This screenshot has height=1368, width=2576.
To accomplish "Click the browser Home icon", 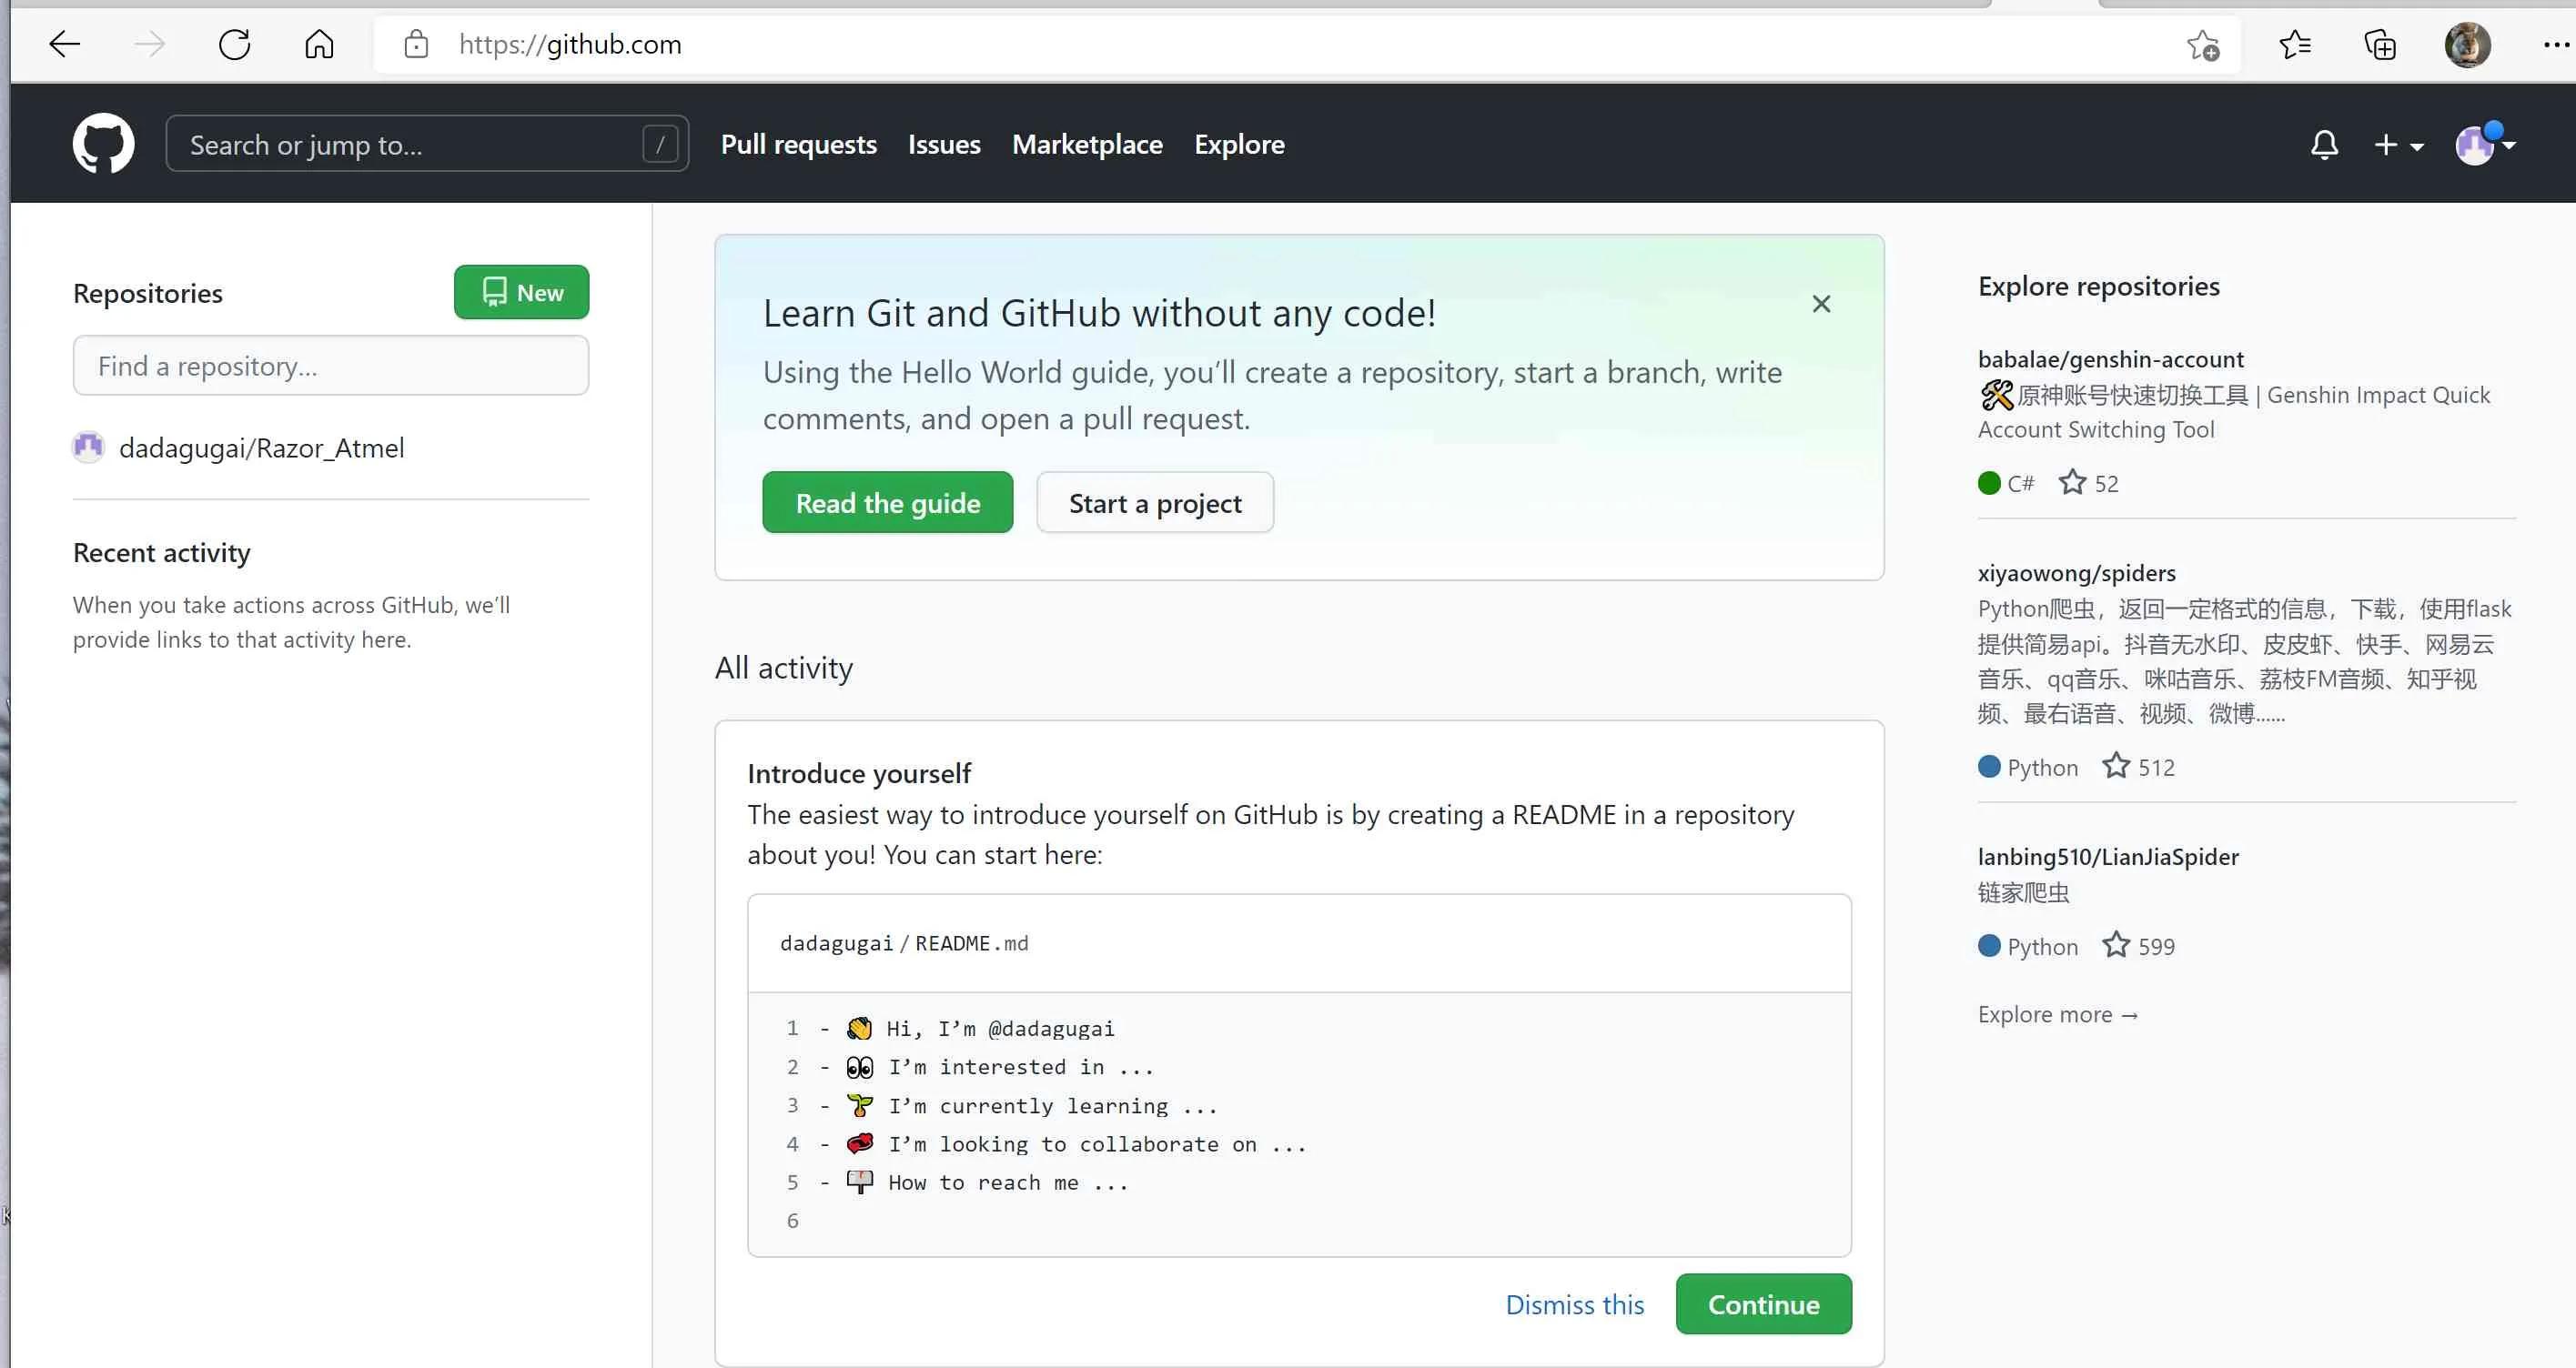I will tap(319, 44).
